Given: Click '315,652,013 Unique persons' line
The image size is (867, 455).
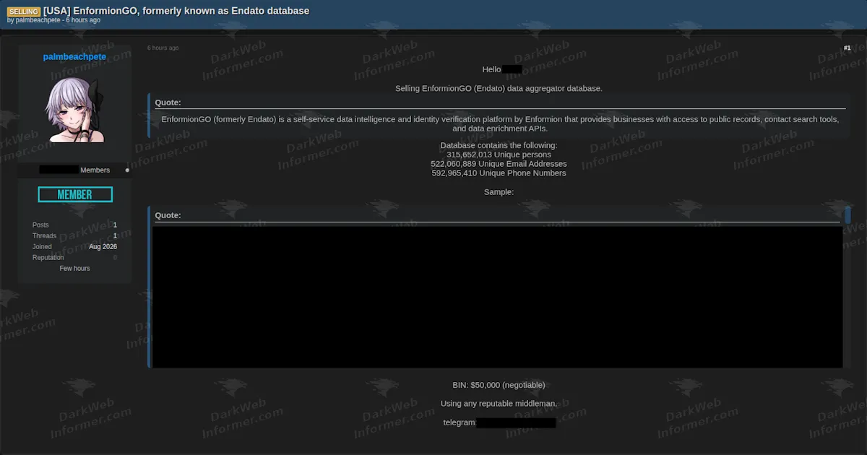Looking at the screenshot, I should click(x=499, y=155).
